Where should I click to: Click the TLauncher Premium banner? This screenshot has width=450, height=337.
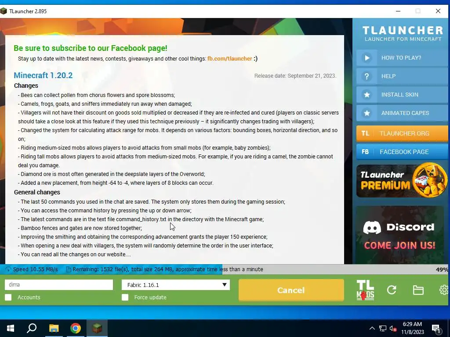click(x=402, y=180)
